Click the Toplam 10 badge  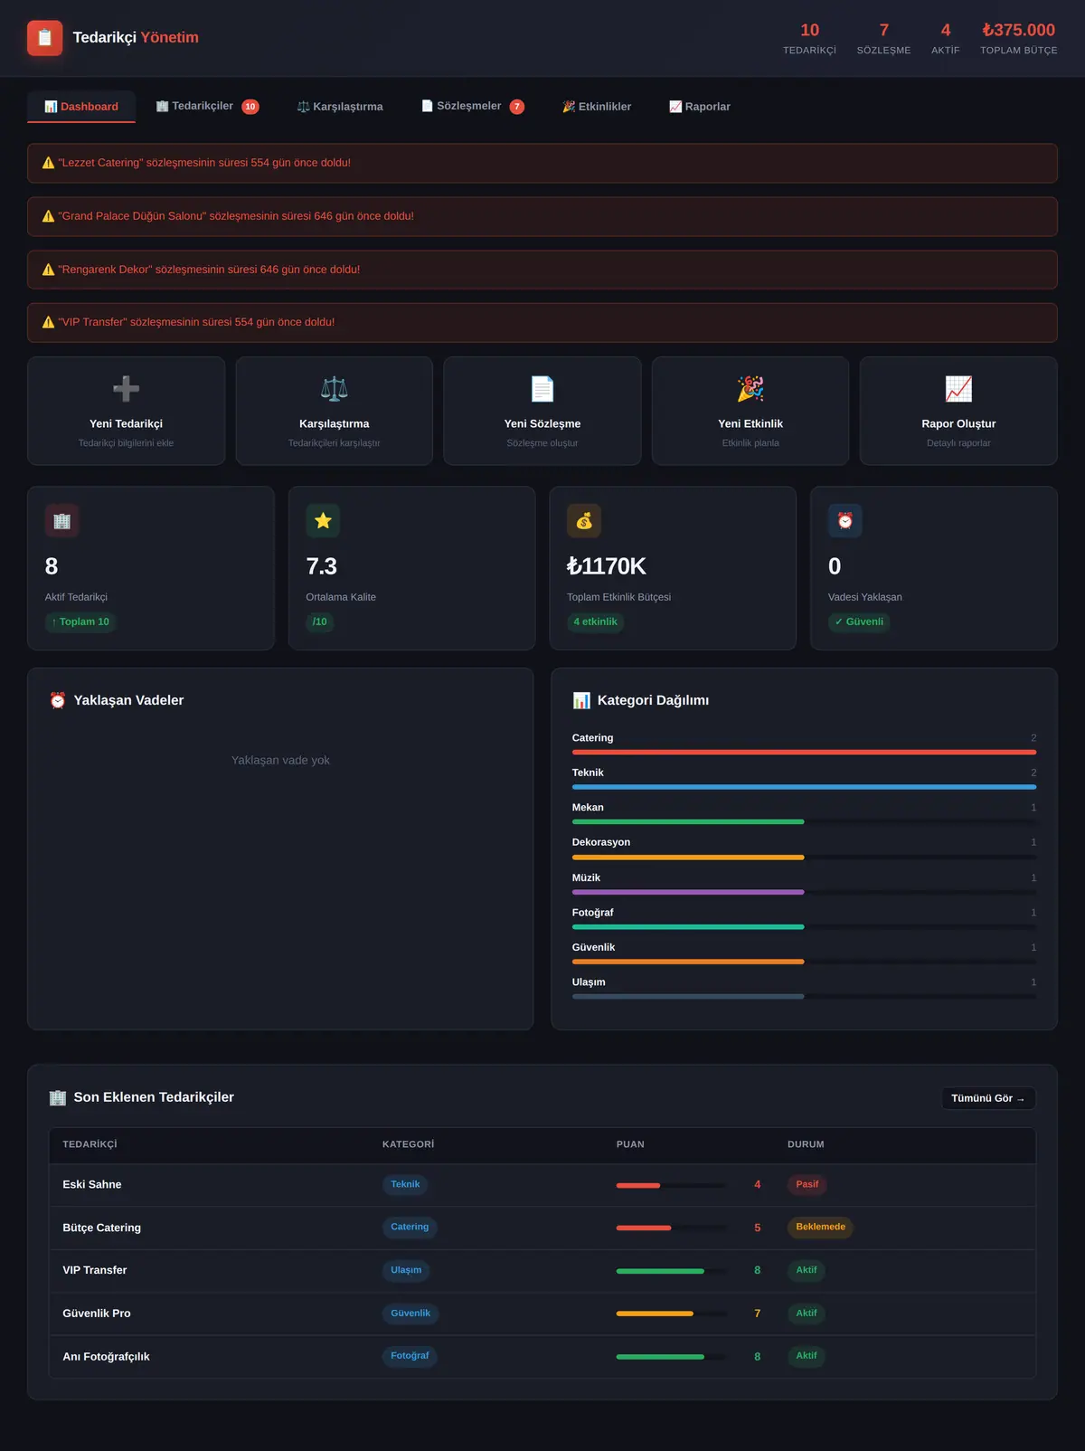[x=80, y=621]
